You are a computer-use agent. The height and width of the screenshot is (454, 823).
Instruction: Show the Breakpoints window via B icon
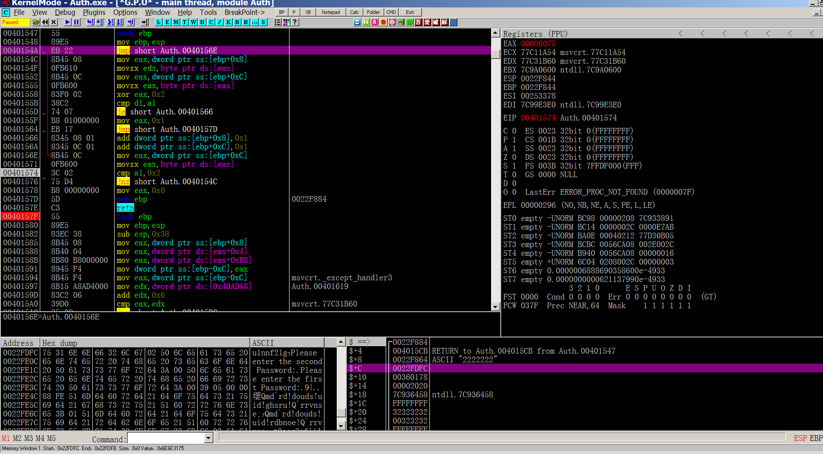[x=237, y=22]
